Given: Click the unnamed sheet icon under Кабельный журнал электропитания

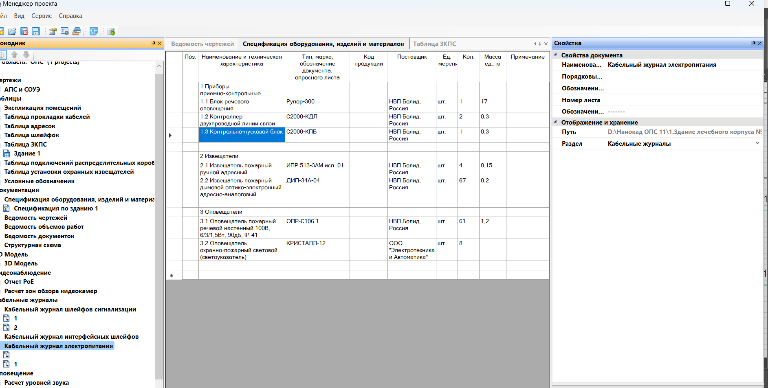Looking at the screenshot, I should pos(6,355).
